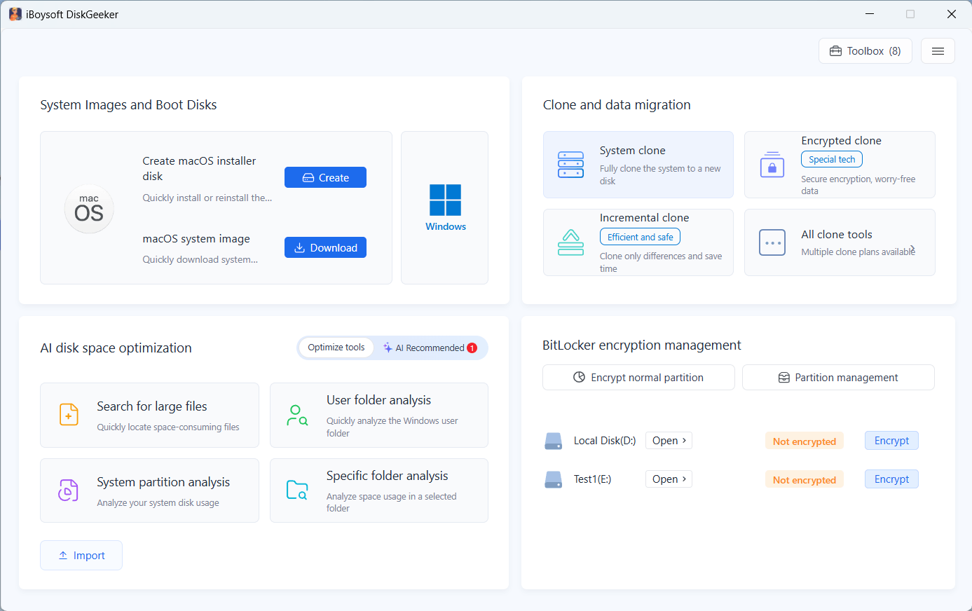Open the hamburger menu
The height and width of the screenshot is (611, 972).
[938, 51]
